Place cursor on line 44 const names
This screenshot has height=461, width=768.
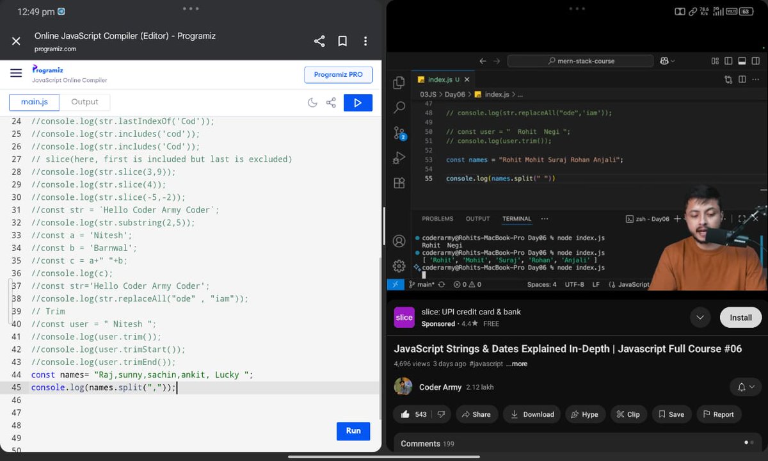click(142, 375)
